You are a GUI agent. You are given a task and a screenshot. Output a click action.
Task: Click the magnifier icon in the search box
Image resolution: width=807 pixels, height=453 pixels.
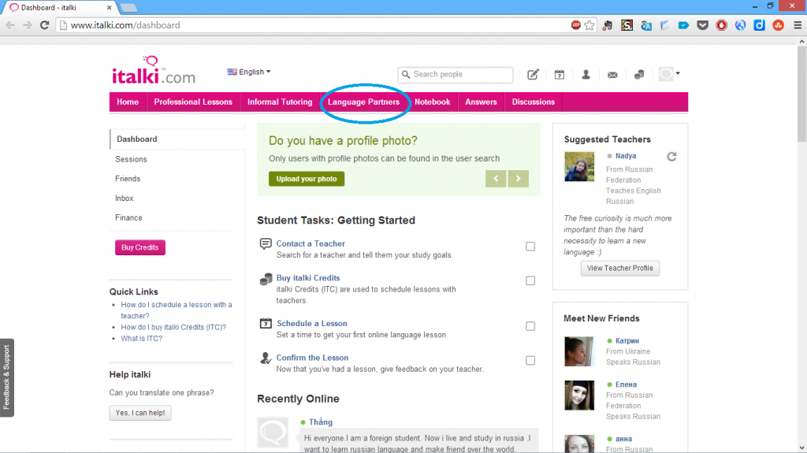click(406, 75)
